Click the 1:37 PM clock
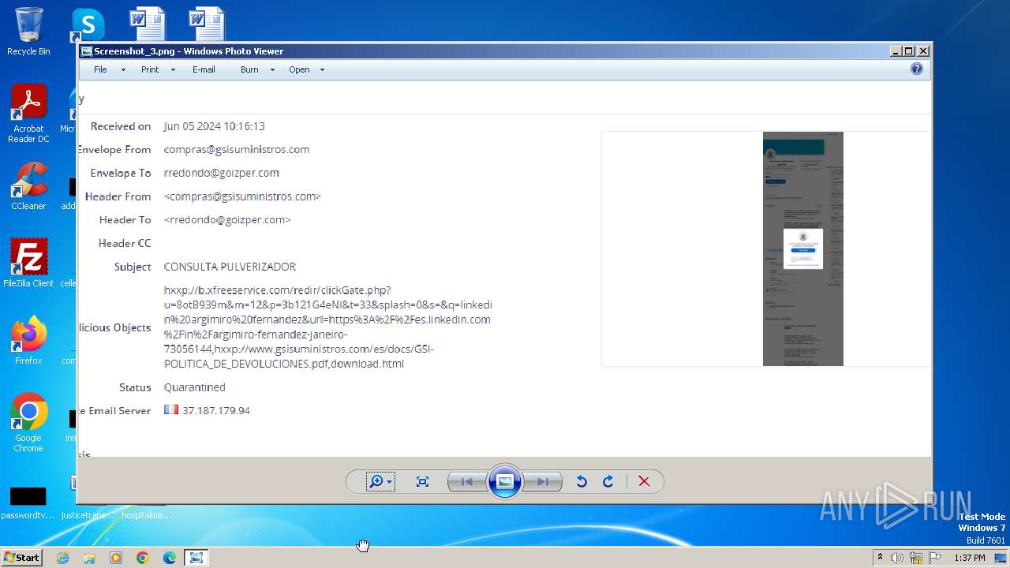Image resolution: width=1010 pixels, height=568 pixels. 969,558
